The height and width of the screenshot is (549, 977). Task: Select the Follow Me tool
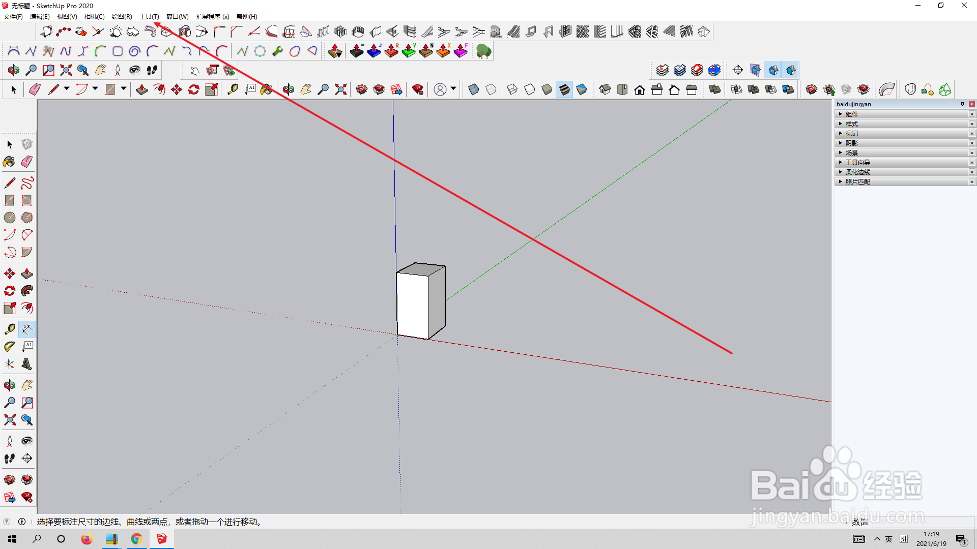[x=27, y=291]
